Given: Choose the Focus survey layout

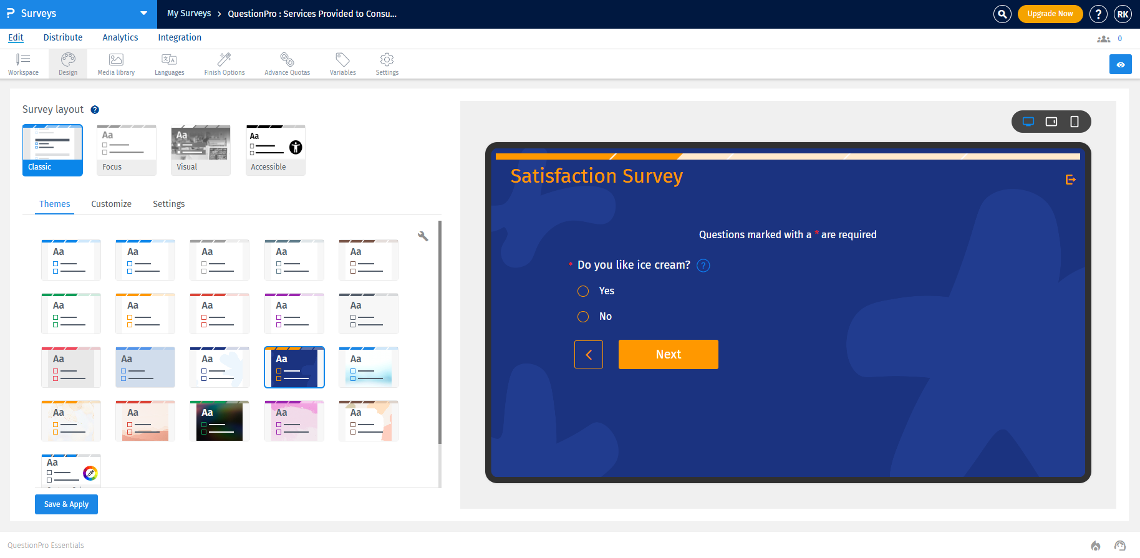Looking at the screenshot, I should click(126, 150).
